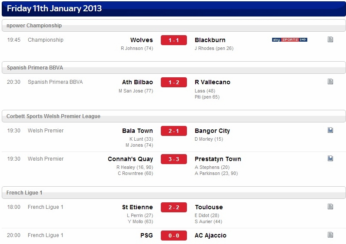Screen dimensions: 346x244
Task: Open report icon for St Etienne vs Toulouse
Action: (x=330, y=207)
